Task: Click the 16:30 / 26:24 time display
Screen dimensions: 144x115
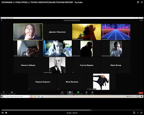Action: pos(72,113)
